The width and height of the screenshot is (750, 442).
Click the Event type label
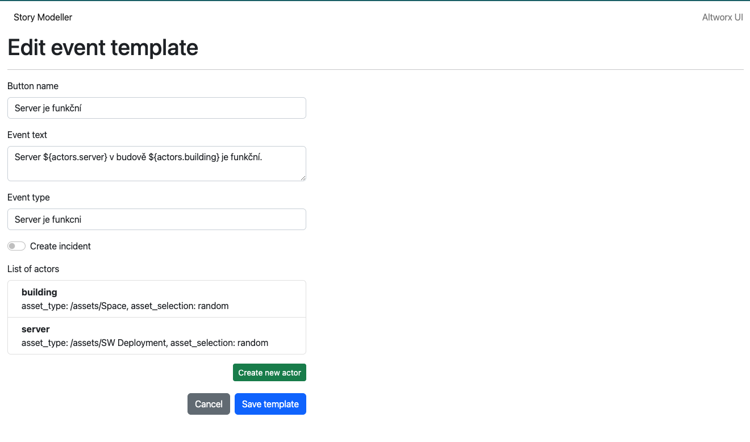click(28, 197)
